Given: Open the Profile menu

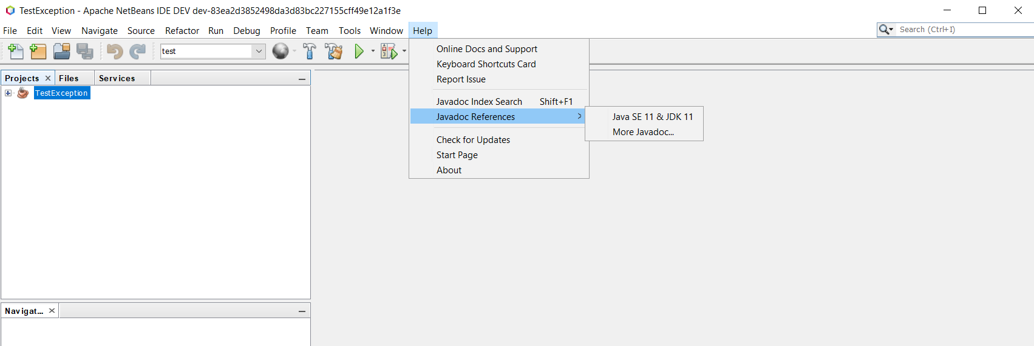Looking at the screenshot, I should click(x=283, y=30).
